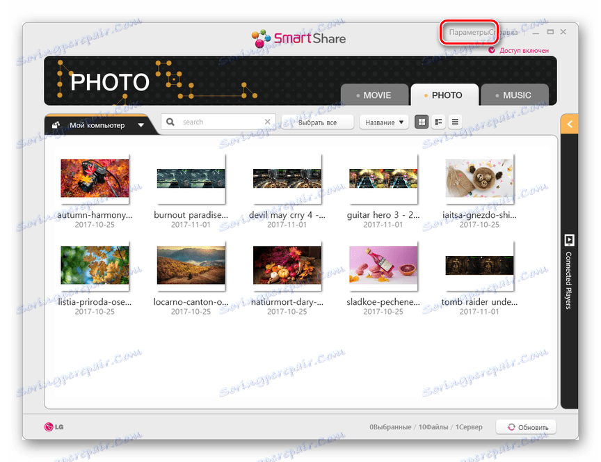Switch to the MOVIE tab
601x462 pixels.
374,95
